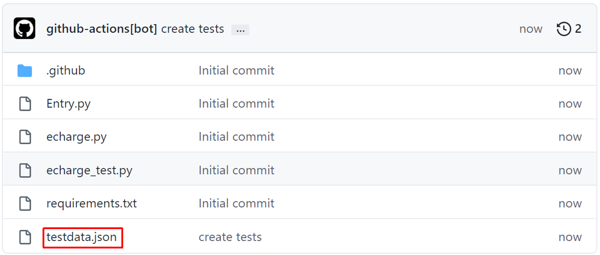
Task: Open the .github folder icon
Action: pos(25,71)
